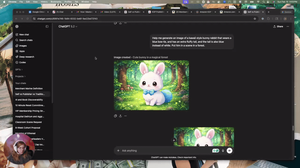Collapse the sidebar with the panel toggle

[x=47, y=27]
